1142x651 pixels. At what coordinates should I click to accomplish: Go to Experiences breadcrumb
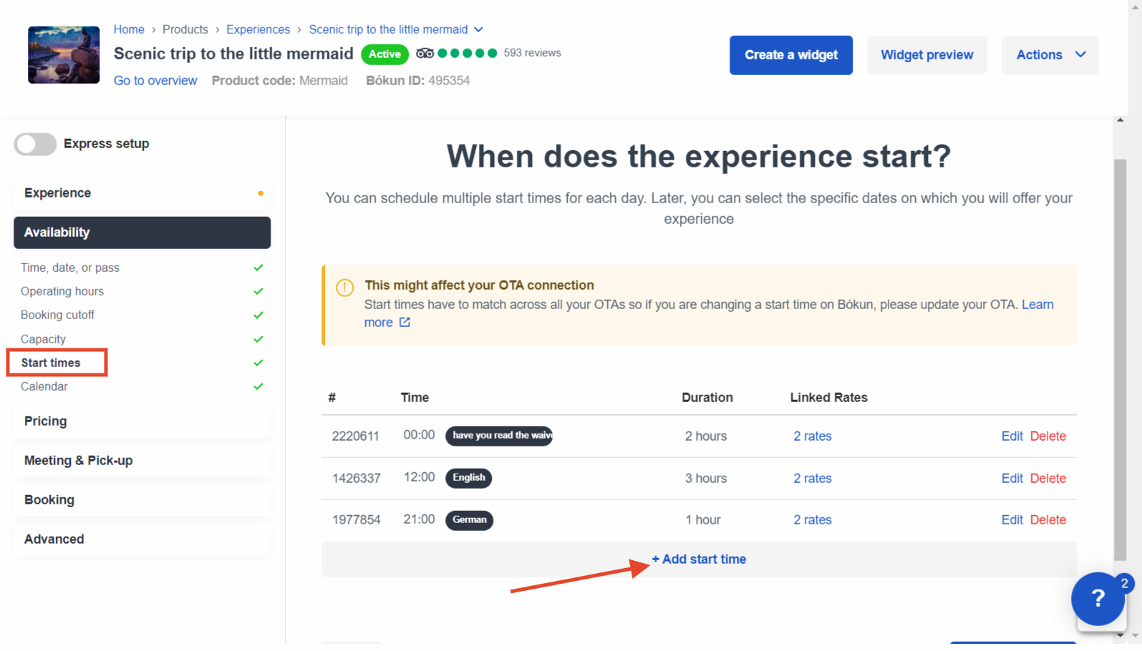(258, 29)
